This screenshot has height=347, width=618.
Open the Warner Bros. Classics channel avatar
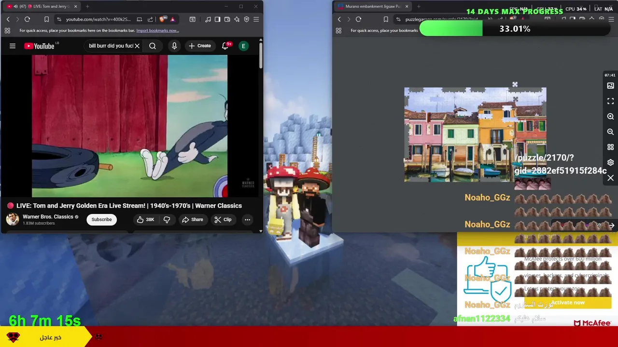pos(12,219)
